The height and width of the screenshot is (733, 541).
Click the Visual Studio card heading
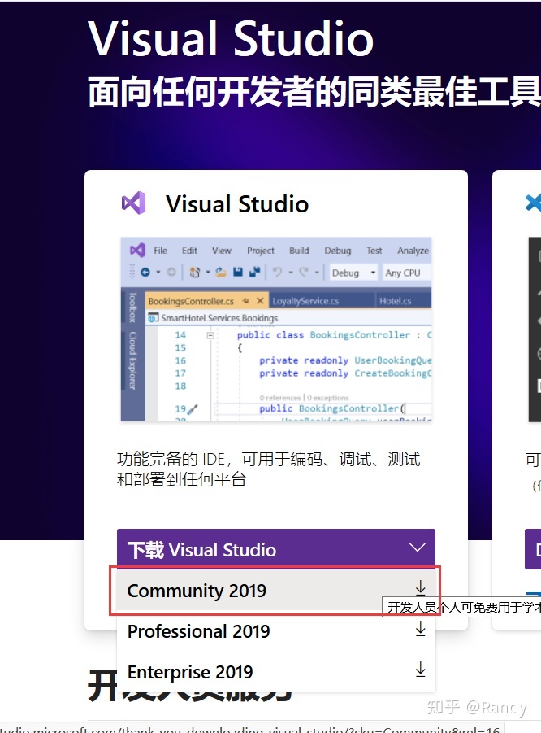tap(237, 204)
